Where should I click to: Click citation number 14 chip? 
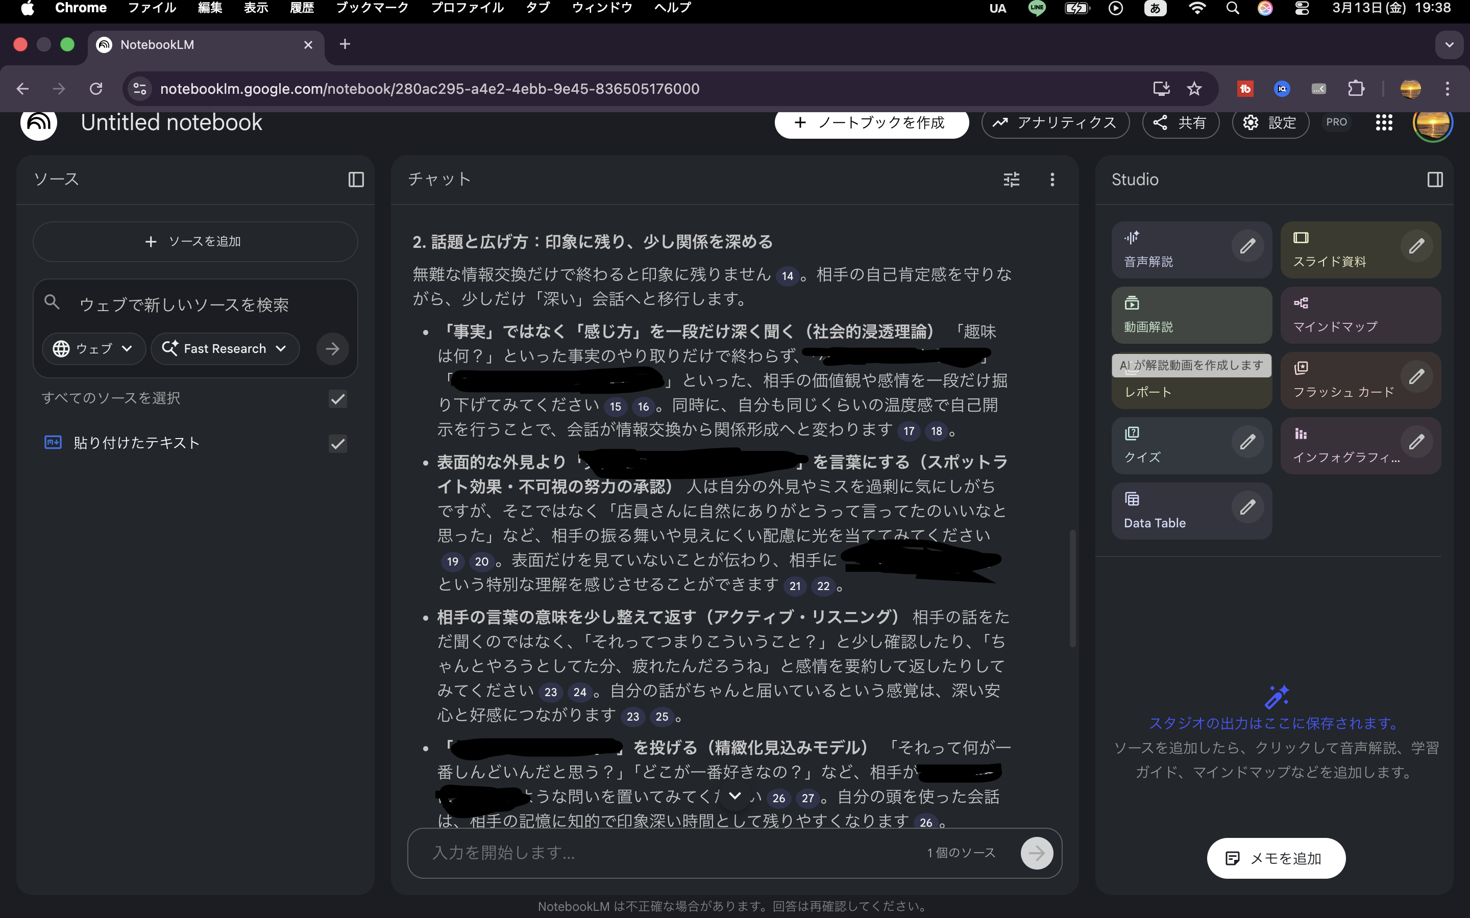tap(787, 275)
